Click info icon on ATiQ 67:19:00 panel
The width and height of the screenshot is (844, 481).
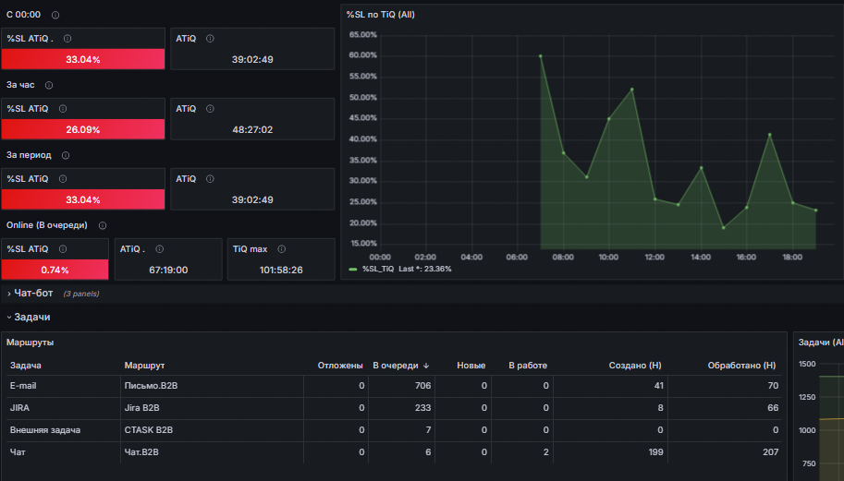coord(159,249)
